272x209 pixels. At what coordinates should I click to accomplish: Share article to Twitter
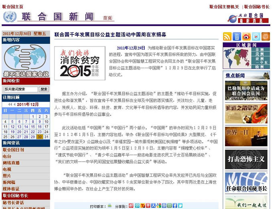(180, 206)
